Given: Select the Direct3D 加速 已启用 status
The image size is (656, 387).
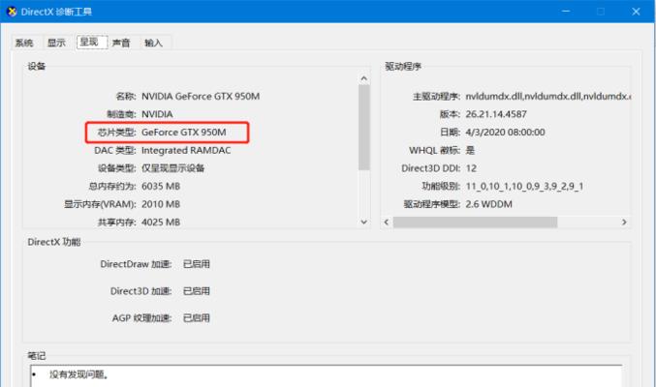Looking at the screenshot, I should click(x=196, y=291).
